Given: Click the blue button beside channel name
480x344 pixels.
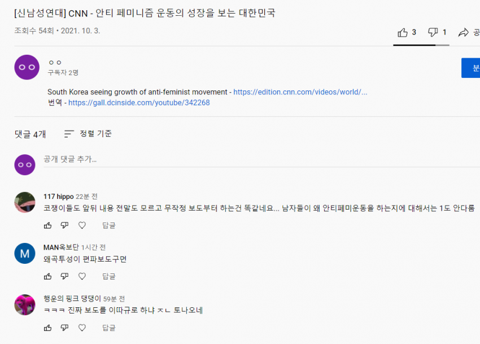Looking at the screenshot, I should click(x=471, y=68).
